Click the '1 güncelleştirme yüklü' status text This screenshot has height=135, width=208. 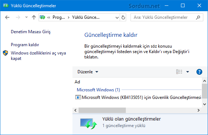124,126
